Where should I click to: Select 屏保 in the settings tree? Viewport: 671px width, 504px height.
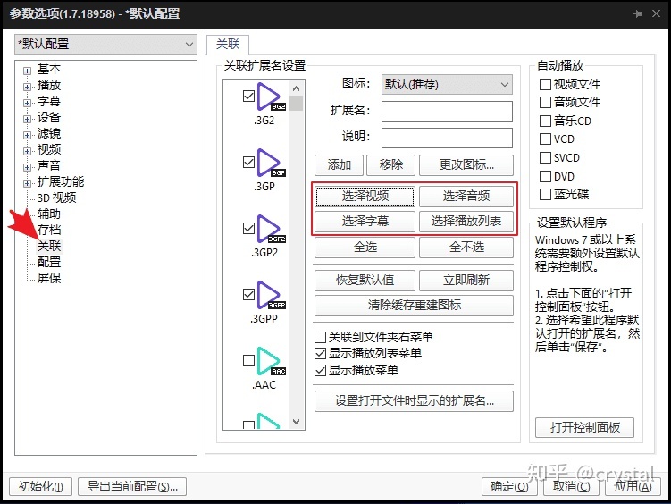pyautogui.click(x=49, y=278)
